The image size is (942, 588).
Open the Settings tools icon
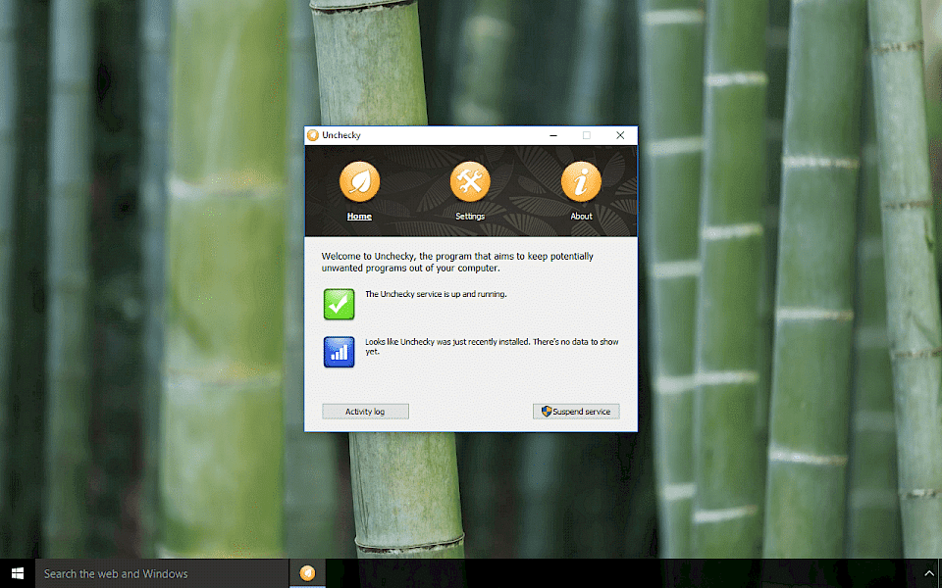click(x=470, y=181)
